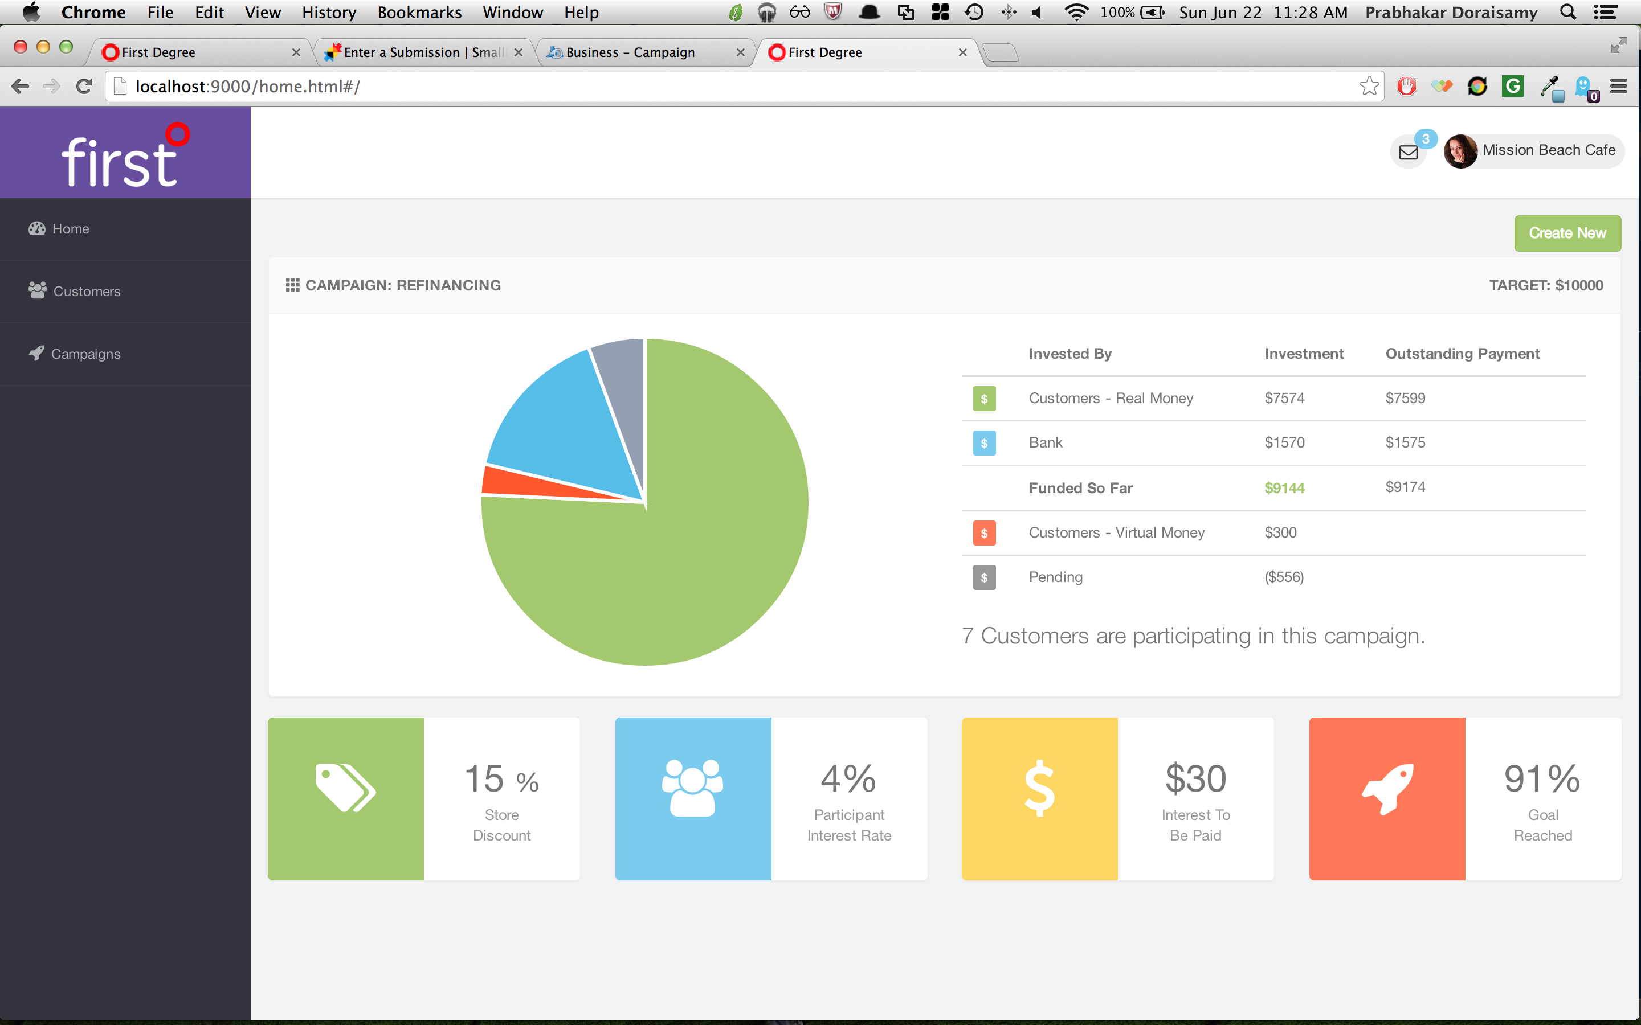The image size is (1641, 1025).
Task: Switch to the Business – Campaign tab
Action: tap(630, 52)
